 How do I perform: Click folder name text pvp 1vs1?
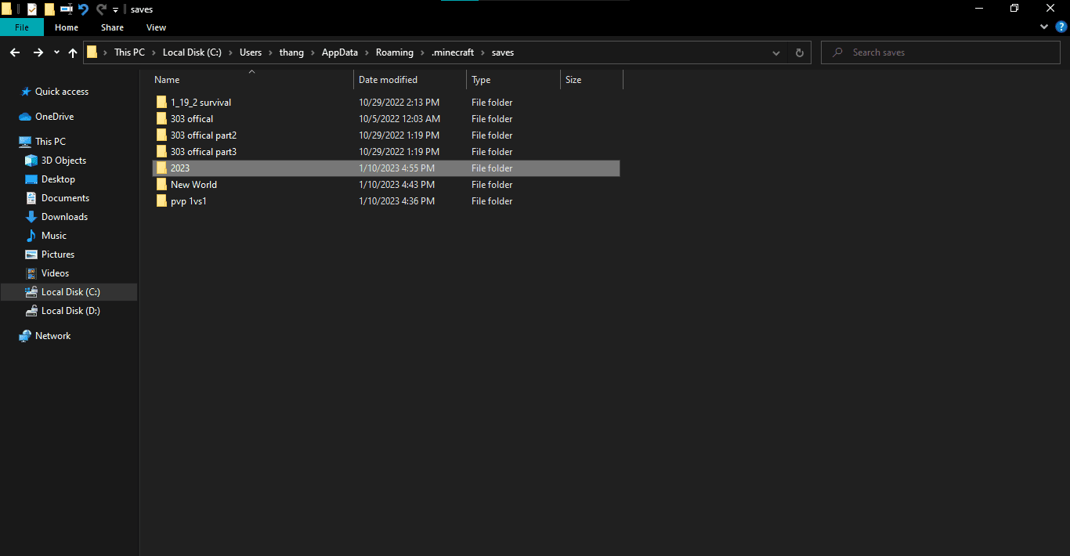pyautogui.click(x=189, y=201)
